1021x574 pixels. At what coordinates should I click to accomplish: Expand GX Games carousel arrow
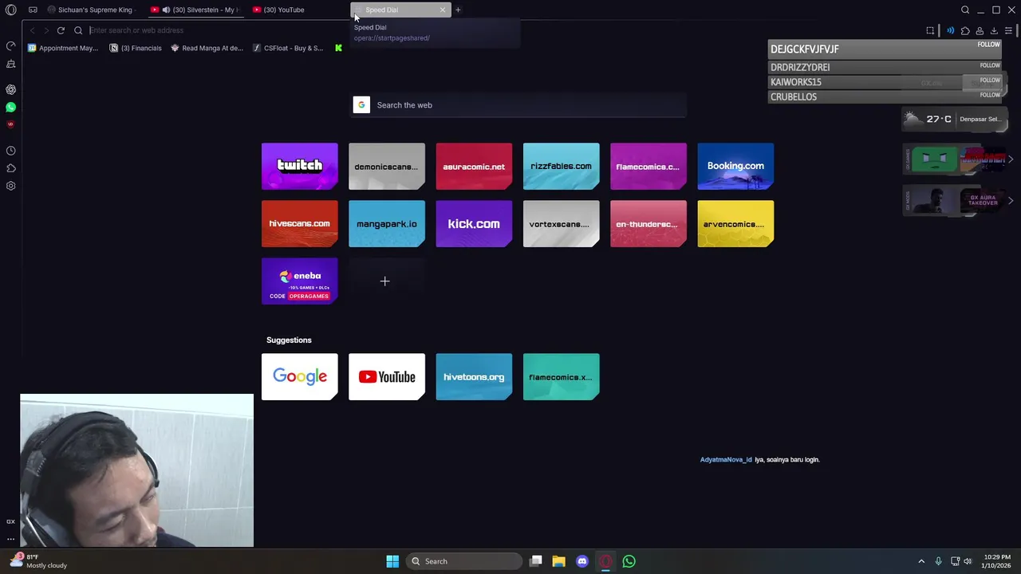[1011, 159]
